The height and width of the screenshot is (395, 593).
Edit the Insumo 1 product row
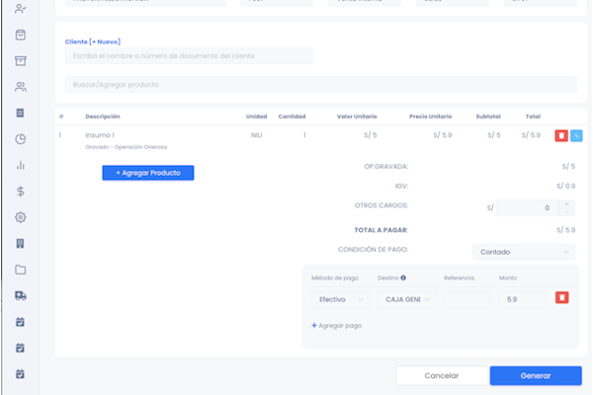coord(576,135)
